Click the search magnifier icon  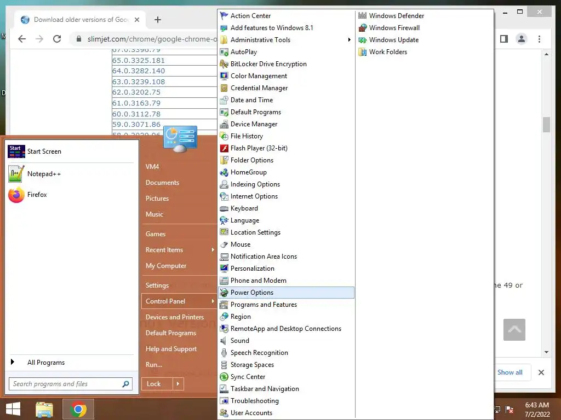[125, 384]
